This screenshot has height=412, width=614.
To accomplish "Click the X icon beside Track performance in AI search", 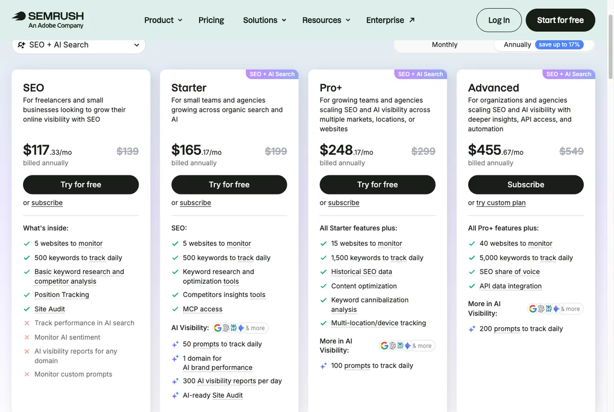I will click(27, 323).
